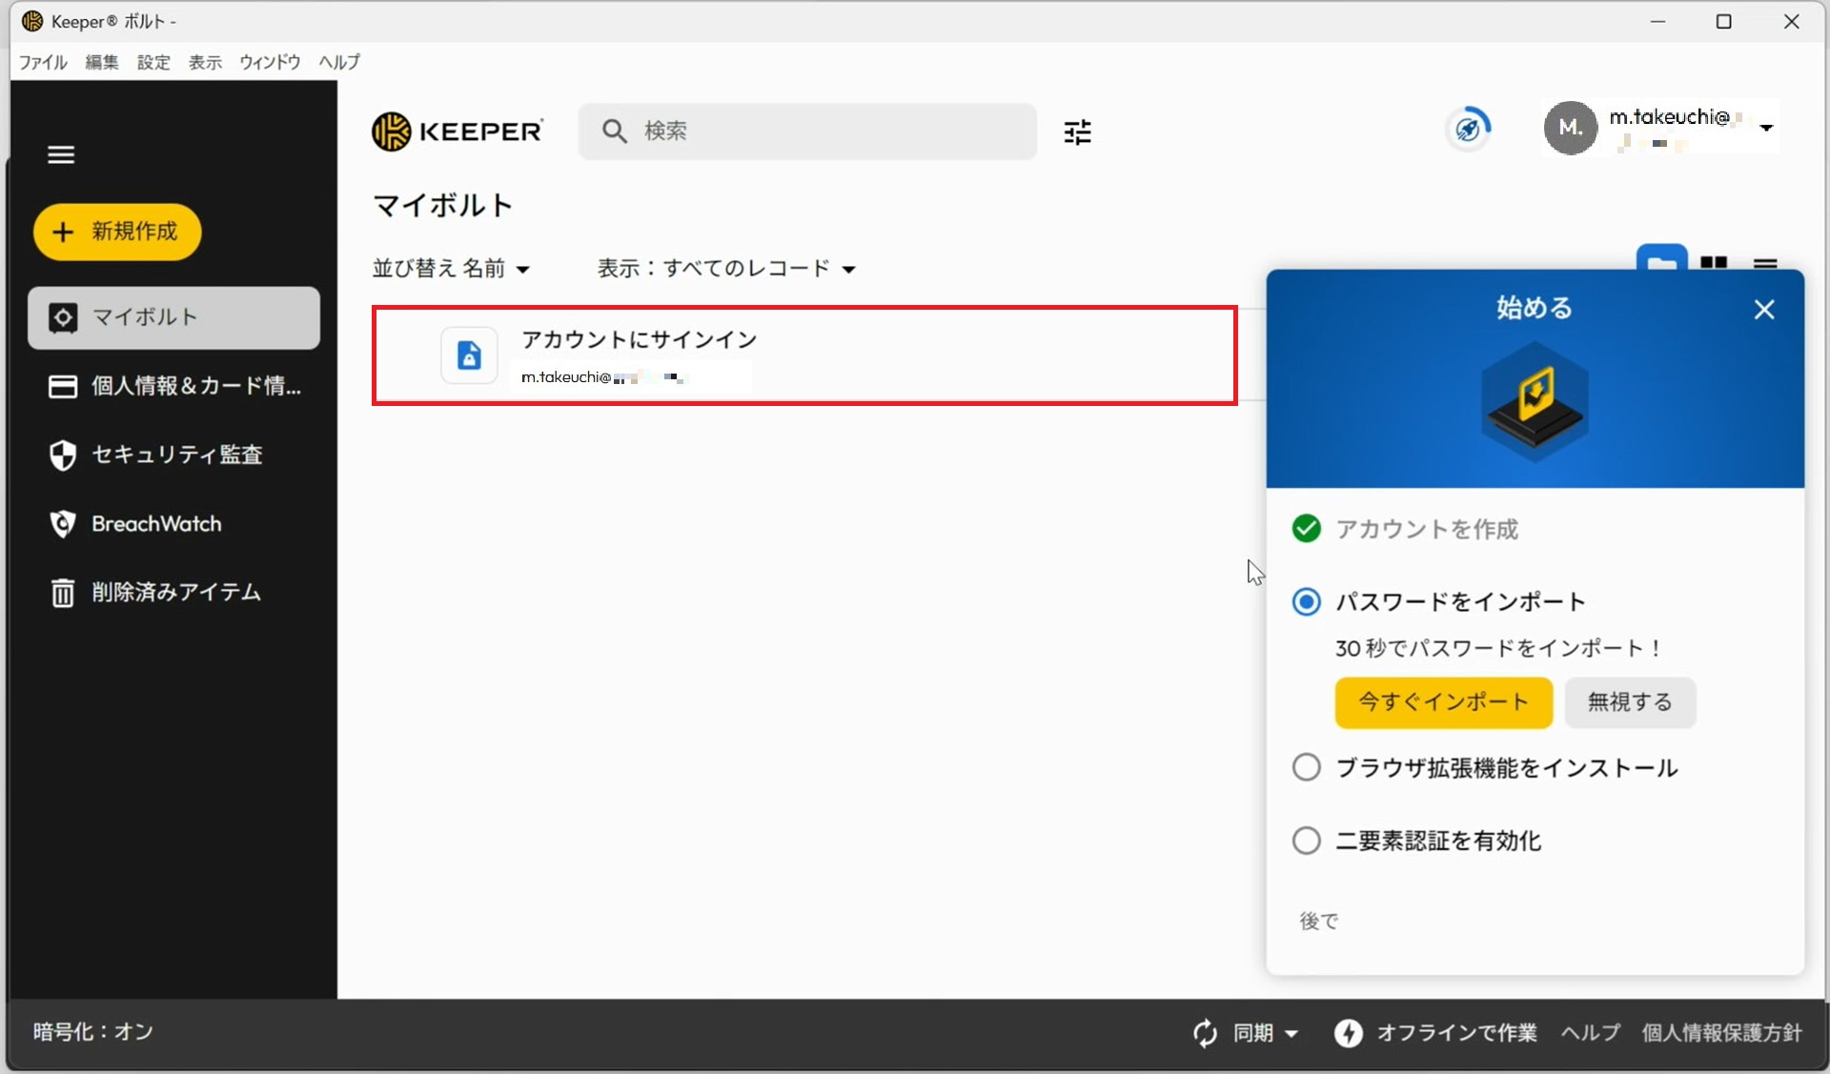Open the 設定 menu

(x=153, y=62)
